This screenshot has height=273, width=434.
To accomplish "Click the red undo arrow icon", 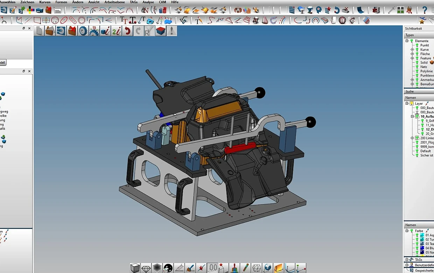I will pos(127,31).
